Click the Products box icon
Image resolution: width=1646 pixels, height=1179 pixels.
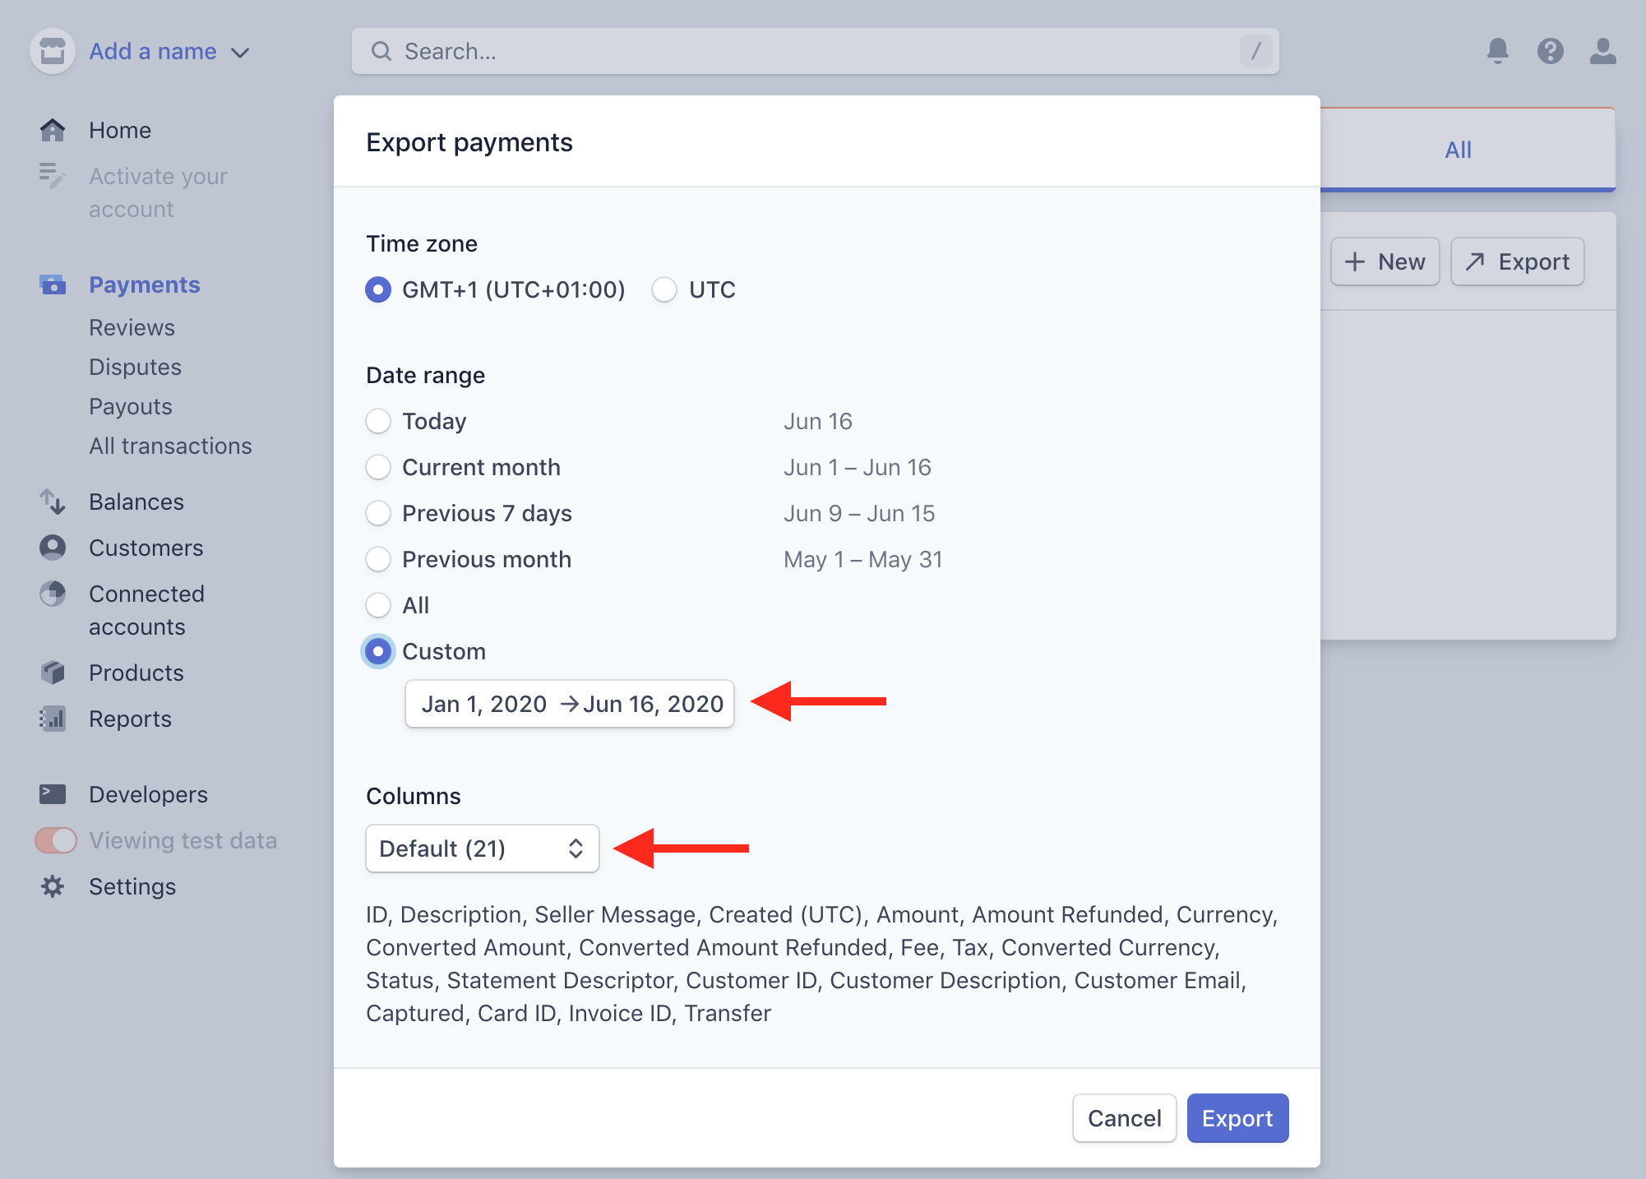53,673
